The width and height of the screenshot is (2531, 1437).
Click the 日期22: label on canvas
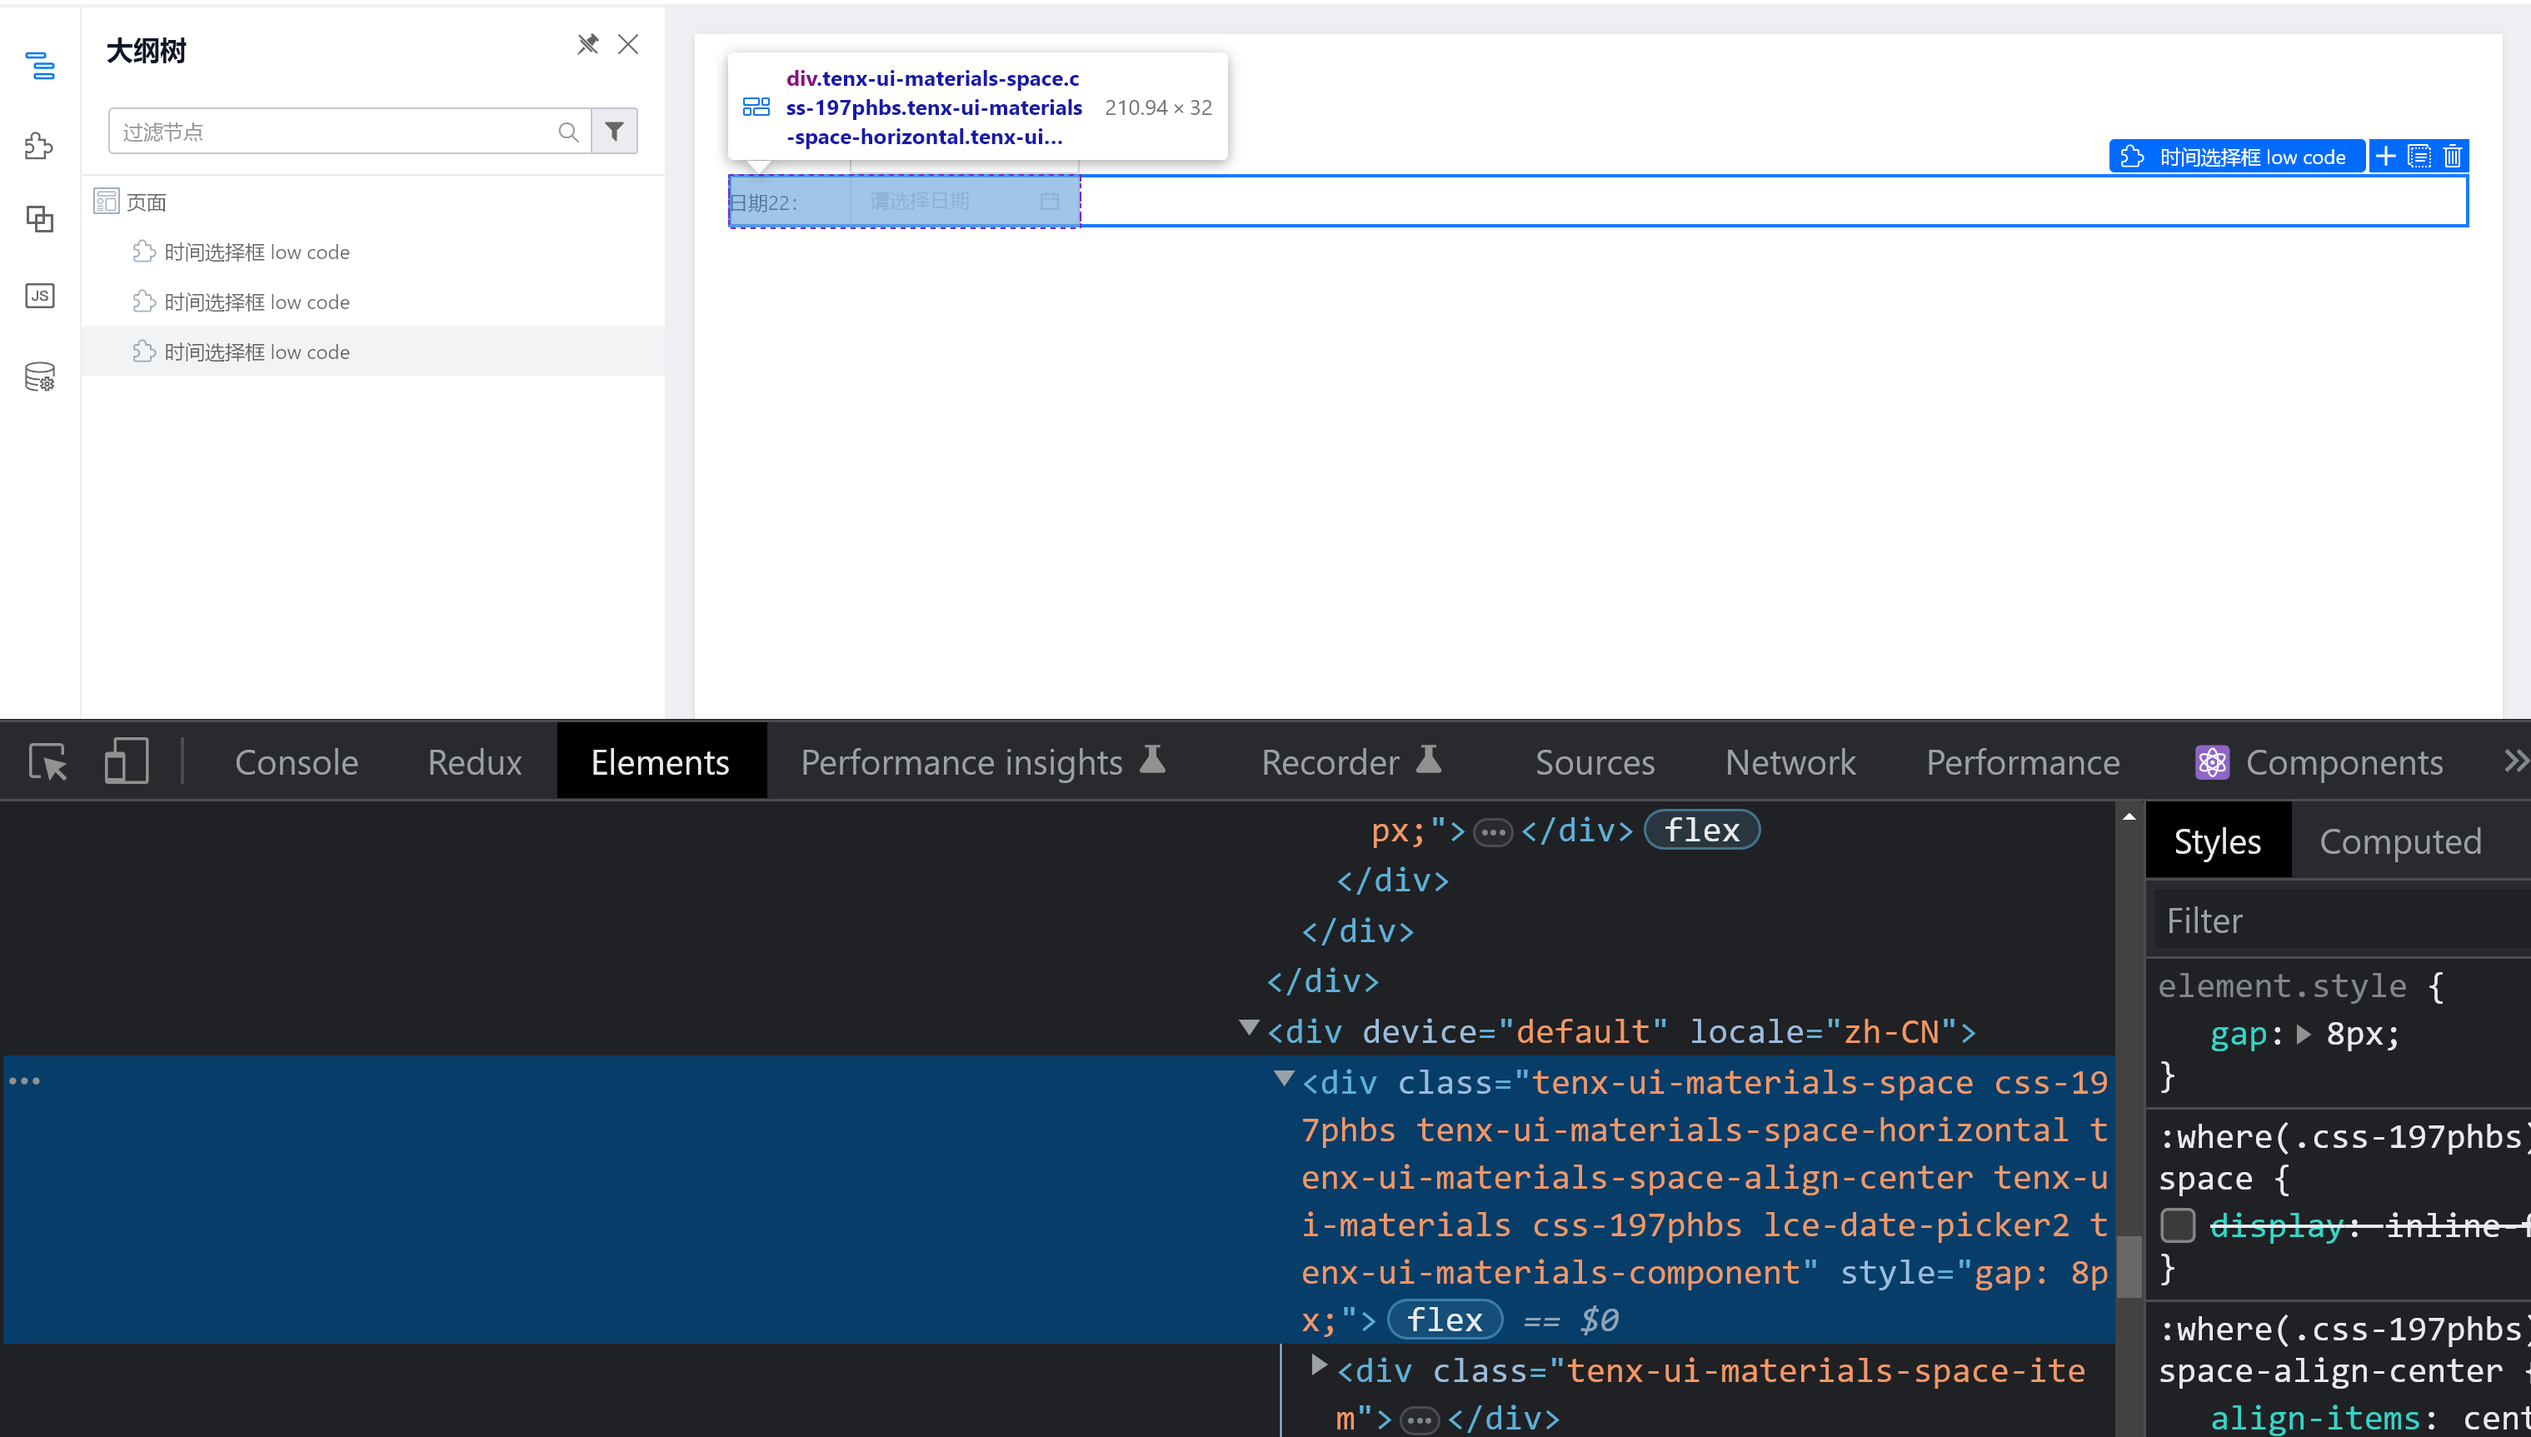[763, 202]
